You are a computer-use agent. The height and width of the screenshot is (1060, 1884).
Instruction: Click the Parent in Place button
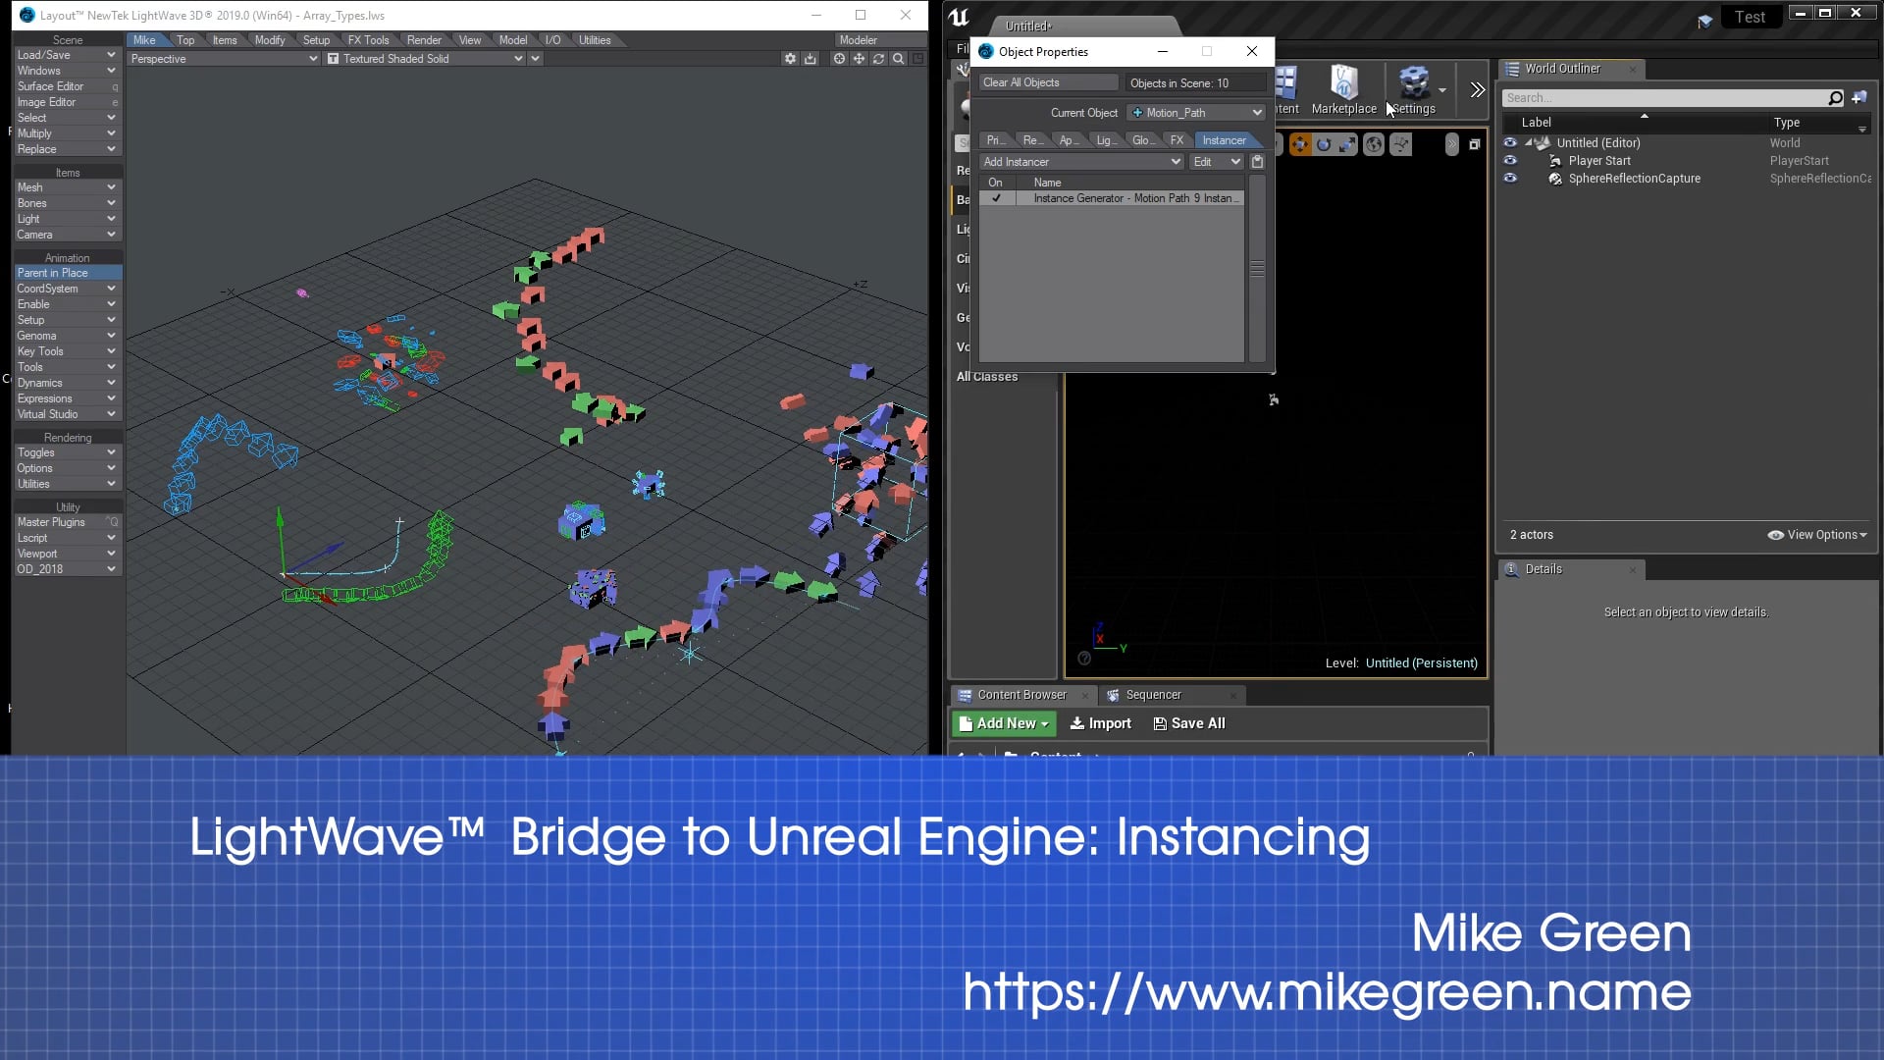(x=67, y=273)
